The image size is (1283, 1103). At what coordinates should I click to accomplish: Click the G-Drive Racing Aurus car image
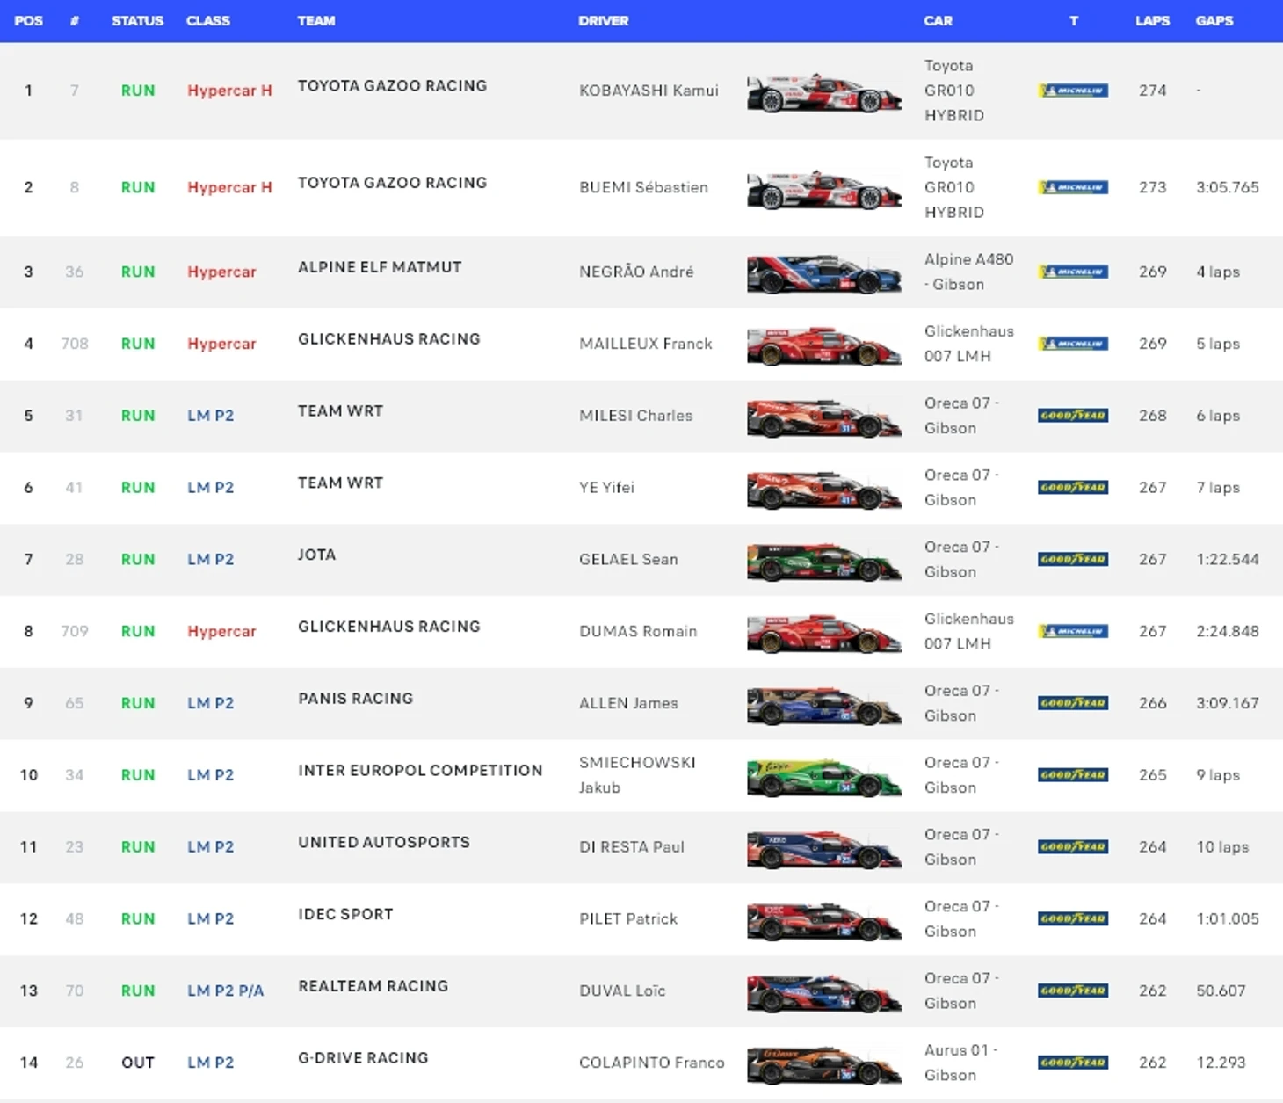click(x=823, y=1063)
